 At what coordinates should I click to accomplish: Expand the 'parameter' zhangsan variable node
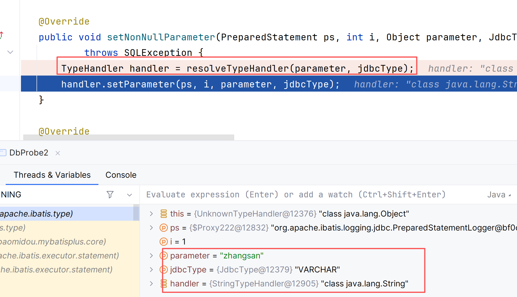click(151, 256)
